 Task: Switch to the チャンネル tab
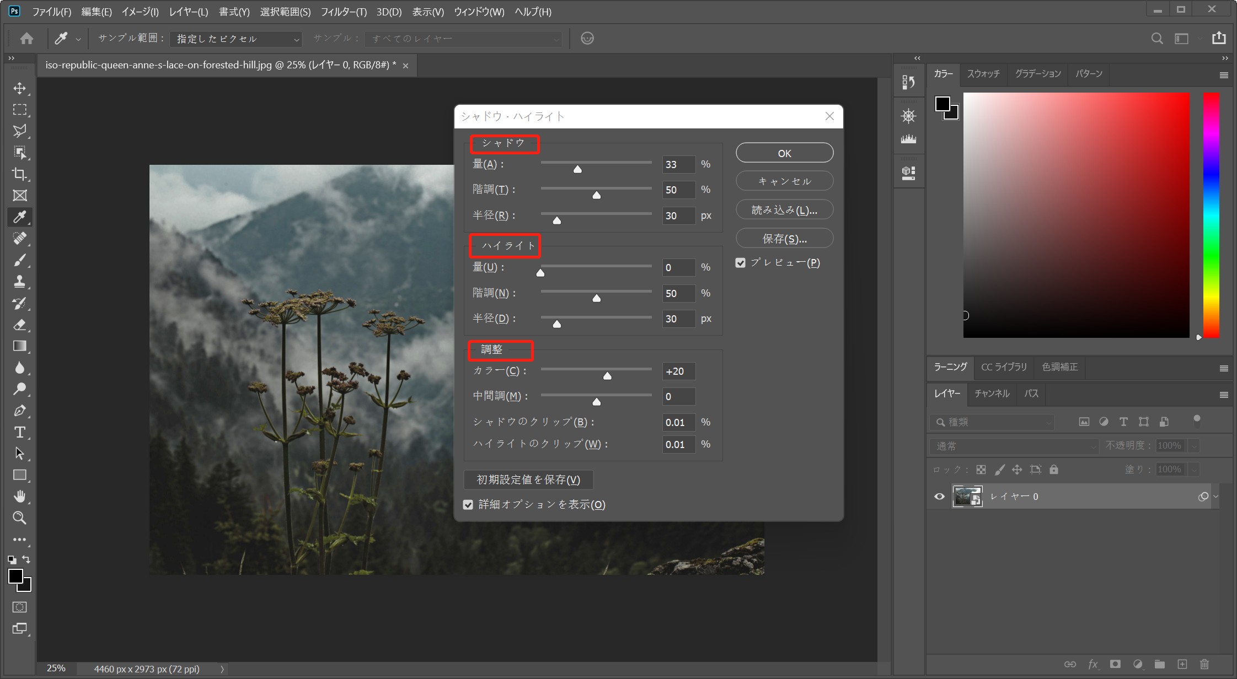pos(992,394)
